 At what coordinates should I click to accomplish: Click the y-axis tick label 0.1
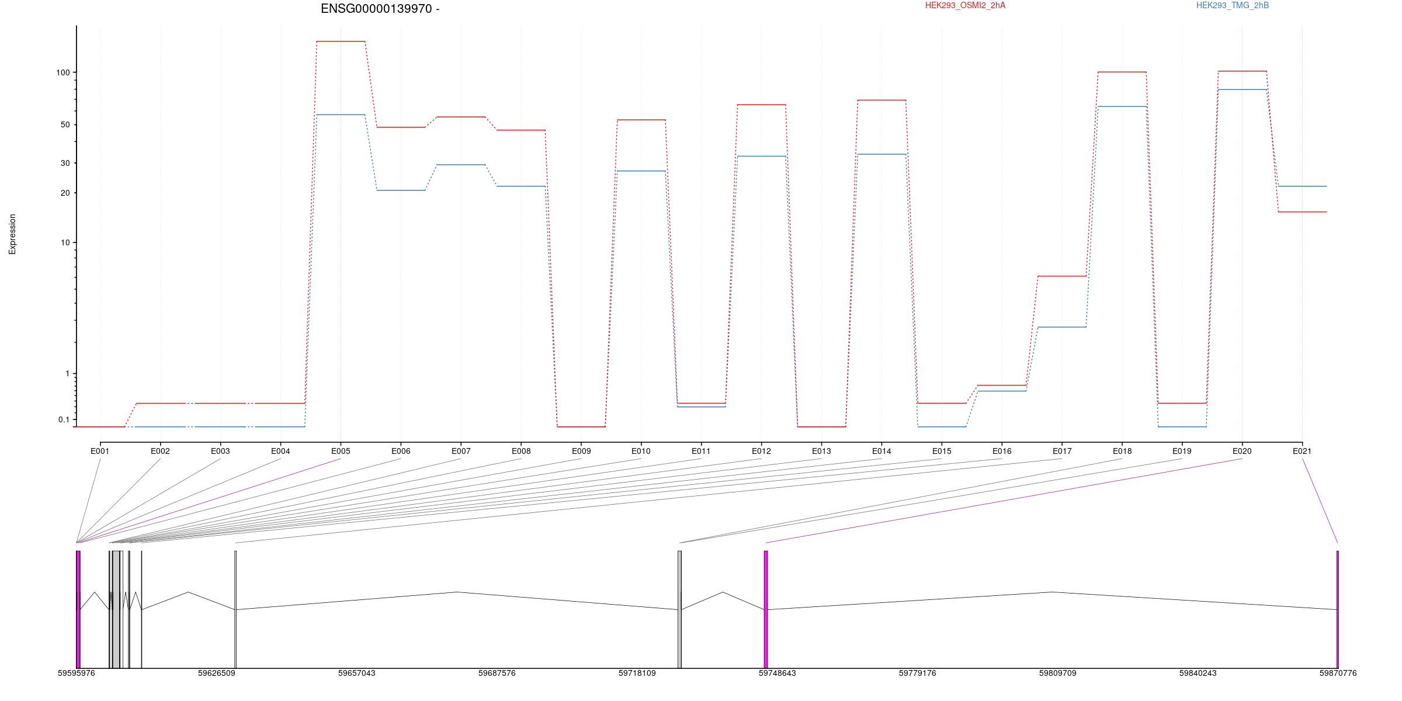coord(64,419)
